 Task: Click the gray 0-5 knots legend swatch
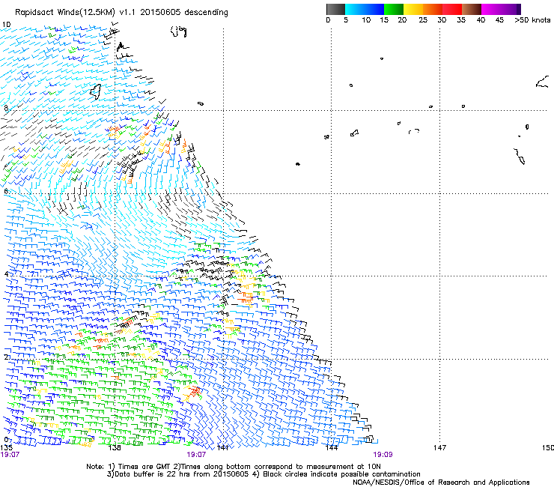pyautogui.click(x=335, y=9)
